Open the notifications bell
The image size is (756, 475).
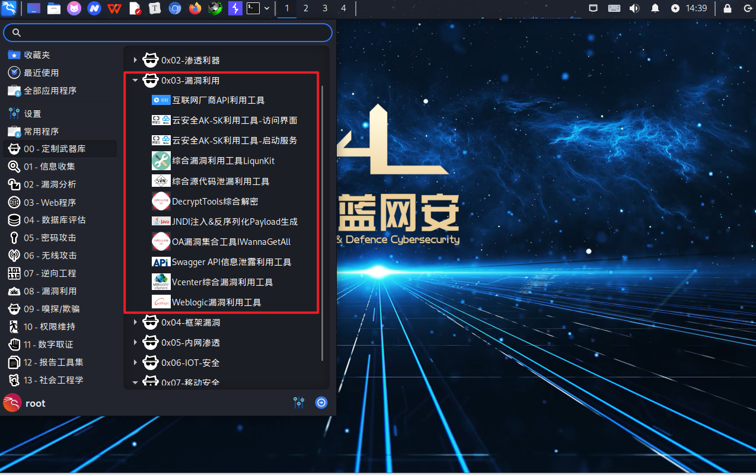(655, 8)
